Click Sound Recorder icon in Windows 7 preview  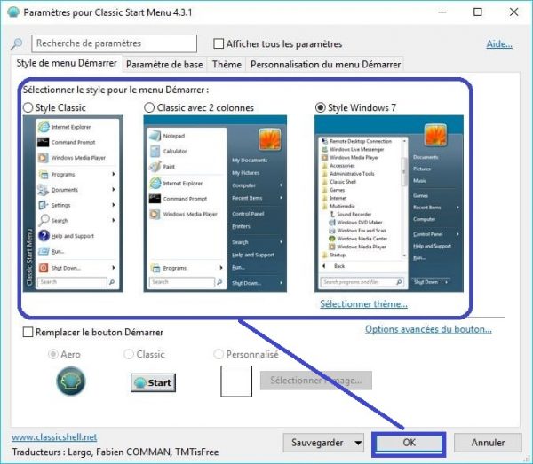pyautogui.click(x=332, y=214)
